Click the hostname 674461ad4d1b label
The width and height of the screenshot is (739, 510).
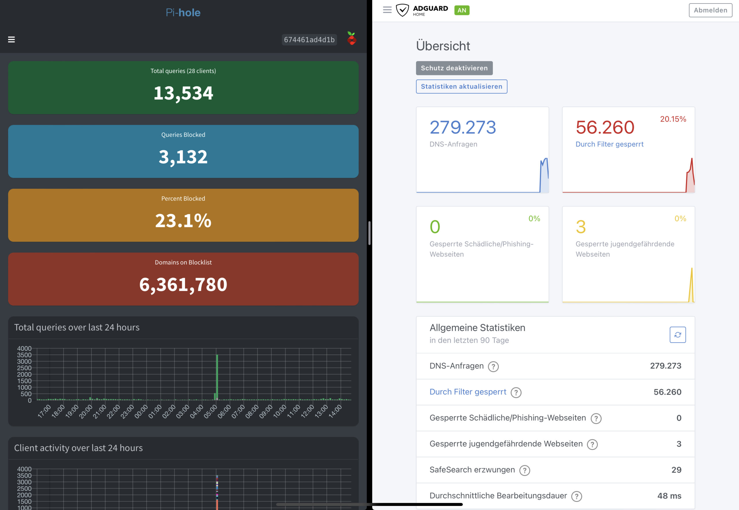[309, 40]
